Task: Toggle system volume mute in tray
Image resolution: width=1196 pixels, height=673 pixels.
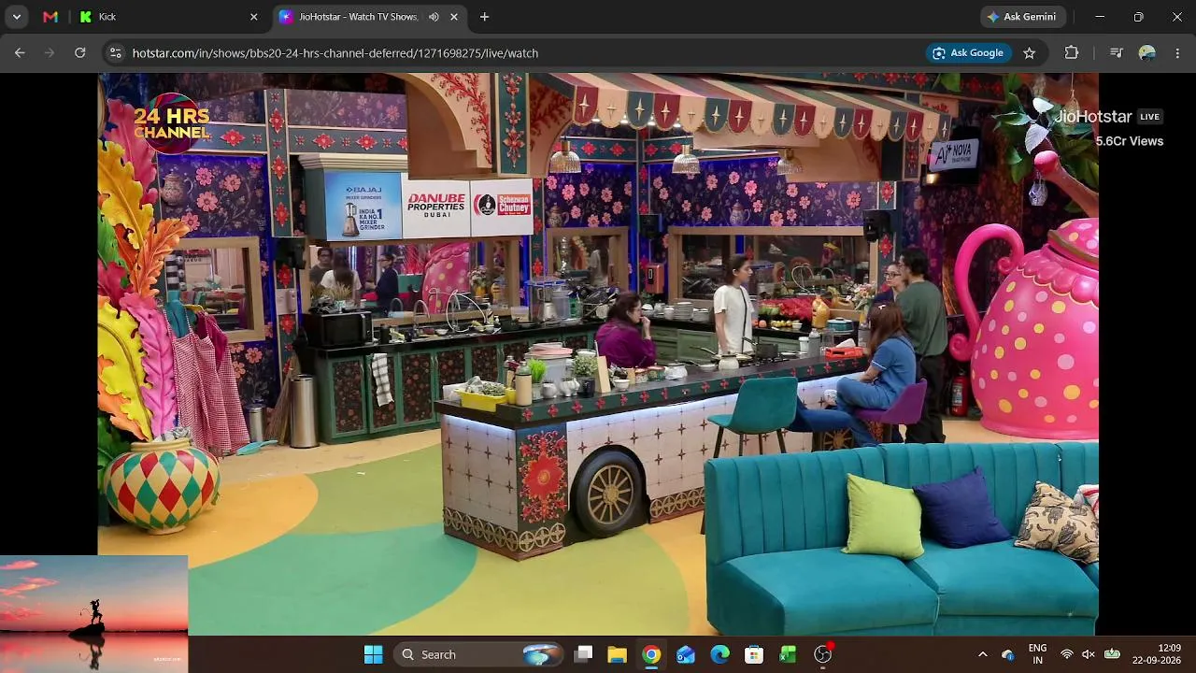Action: (x=1089, y=654)
